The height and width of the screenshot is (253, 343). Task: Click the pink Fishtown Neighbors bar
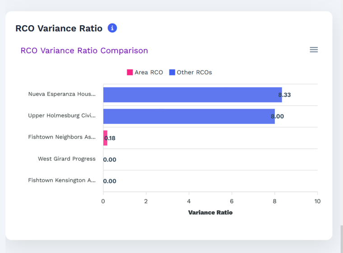[105, 138]
